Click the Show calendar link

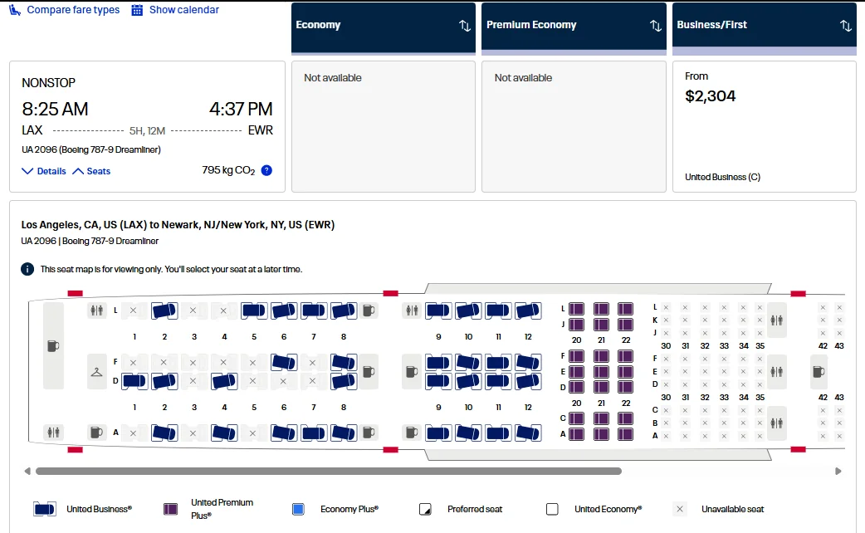tap(184, 10)
